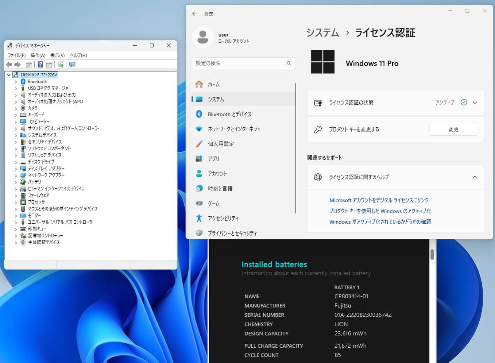
Task: Click the mouse icon for マウスとそのほかのポインティング デバイス
Action: click(23, 209)
